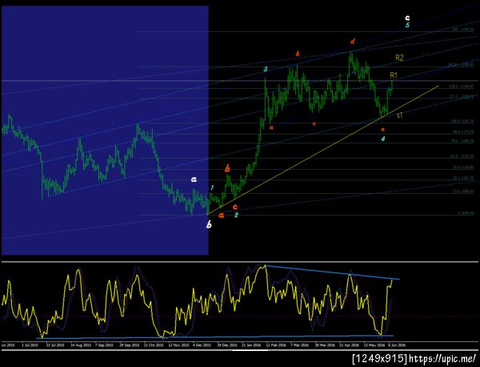The image size is (480, 367).
Task: Click the '23 Jul 2015' date label
Action: coord(55,345)
